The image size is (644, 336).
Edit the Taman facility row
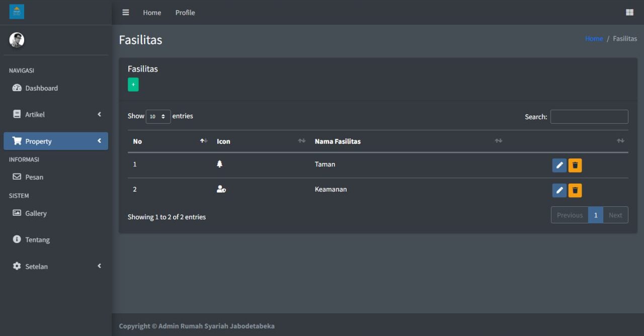[x=559, y=165]
